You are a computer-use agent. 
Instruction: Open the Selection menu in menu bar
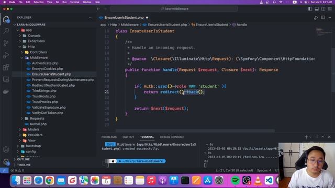pos(39,2)
